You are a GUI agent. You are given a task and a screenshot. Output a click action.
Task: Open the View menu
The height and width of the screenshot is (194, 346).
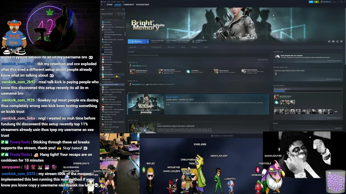pos(109,2)
